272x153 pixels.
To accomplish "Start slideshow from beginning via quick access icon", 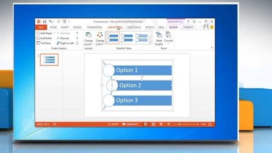I will point(65,22).
